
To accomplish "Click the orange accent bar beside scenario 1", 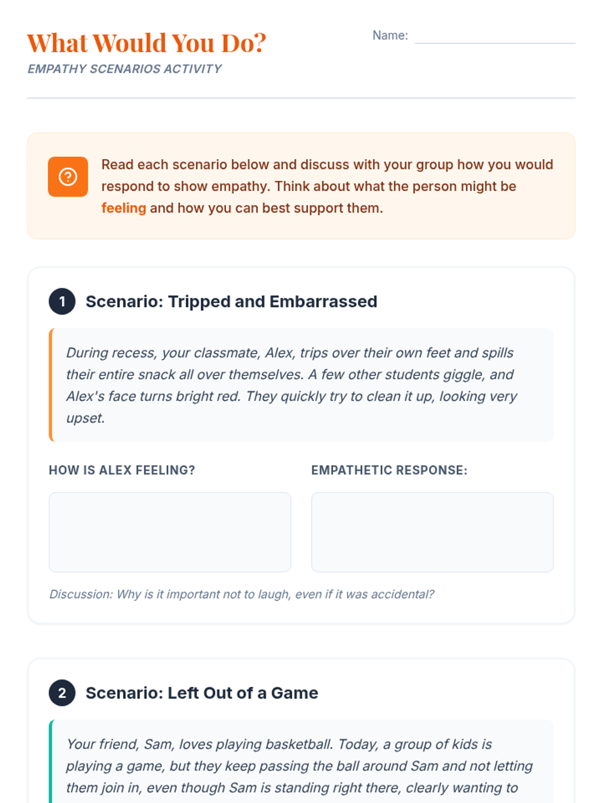I will coord(51,385).
